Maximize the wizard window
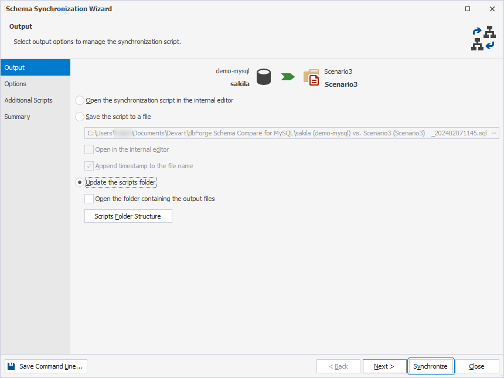The width and height of the screenshot is (504, 378). 468,9
